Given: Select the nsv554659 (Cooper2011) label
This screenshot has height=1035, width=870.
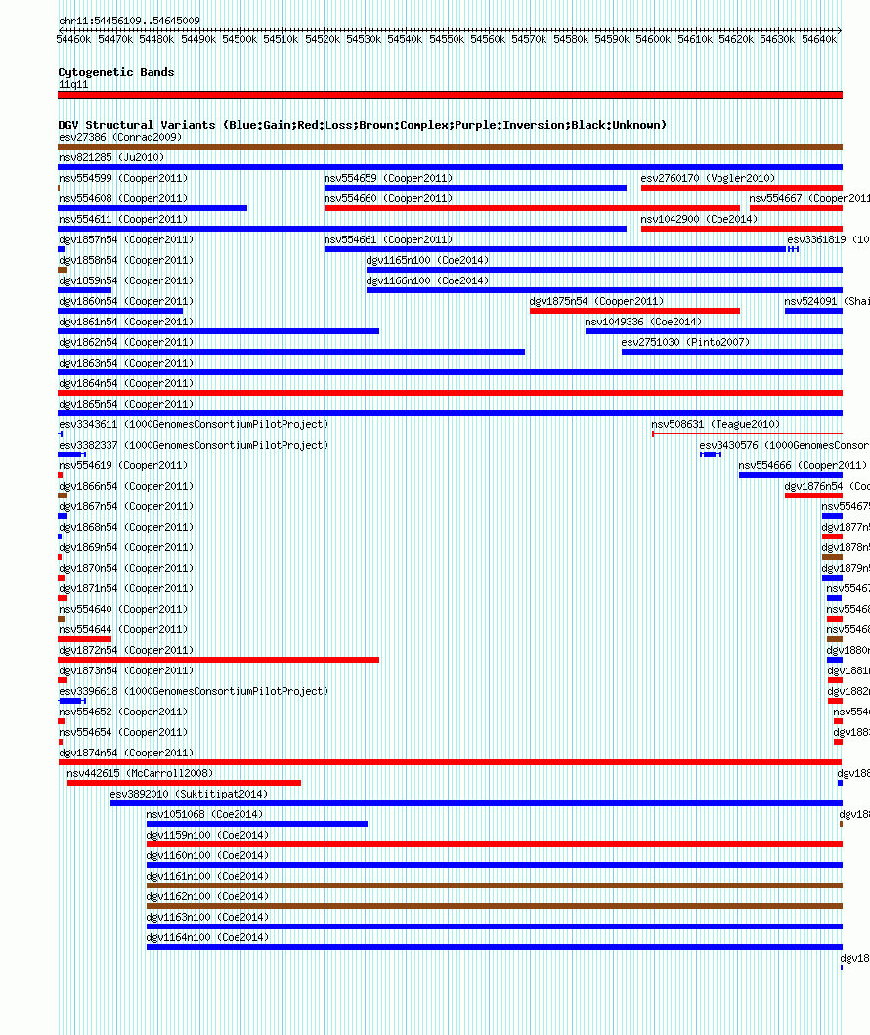Looking at the screenshot, I should 388,178.
